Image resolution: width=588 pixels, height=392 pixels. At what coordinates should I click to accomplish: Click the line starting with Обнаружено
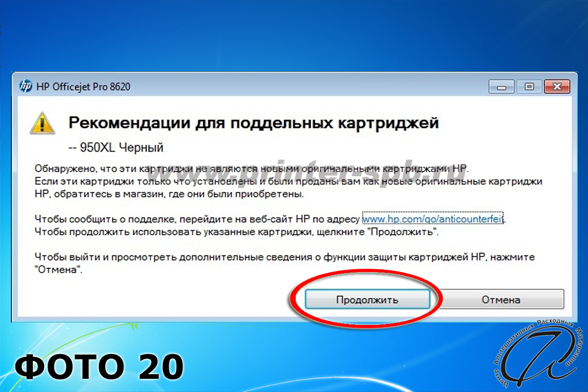[x=252, y=169]
